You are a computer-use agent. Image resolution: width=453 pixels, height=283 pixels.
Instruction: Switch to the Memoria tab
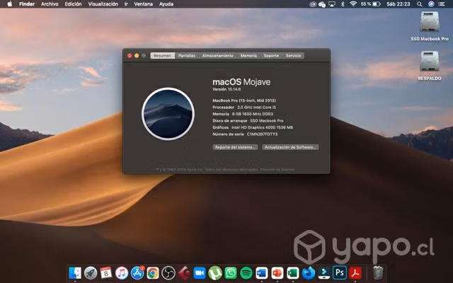[248, 55]
